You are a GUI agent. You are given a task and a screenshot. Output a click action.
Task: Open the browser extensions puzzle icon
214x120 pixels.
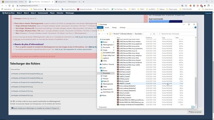coord(205,6)
